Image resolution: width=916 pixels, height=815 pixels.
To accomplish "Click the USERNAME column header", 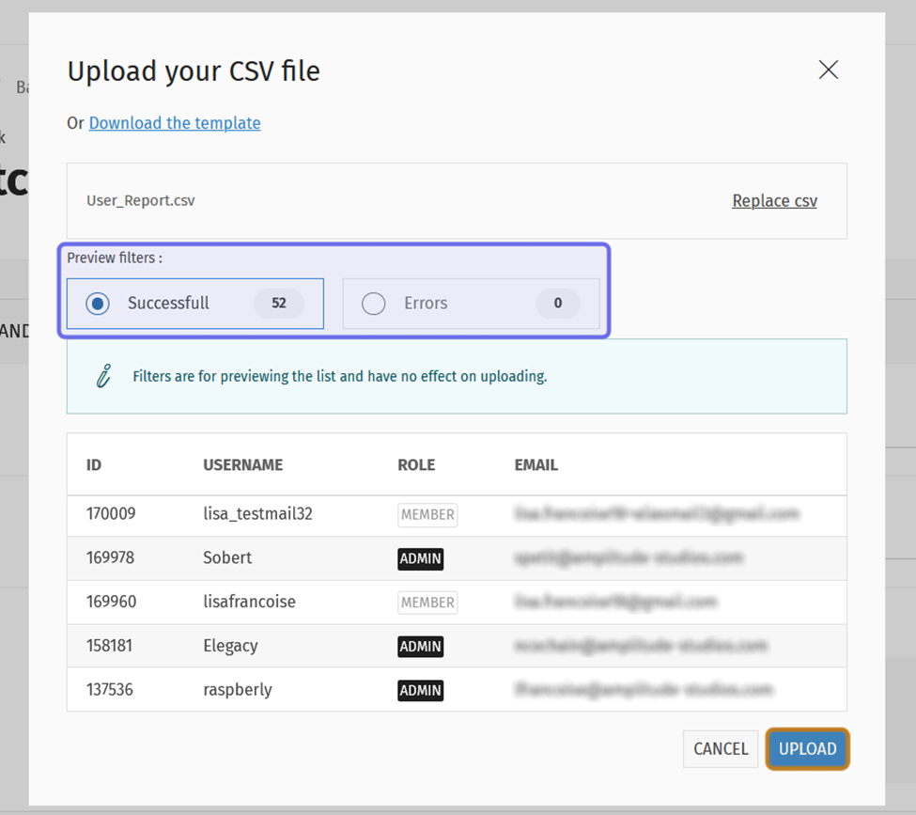I will point(243,465).
